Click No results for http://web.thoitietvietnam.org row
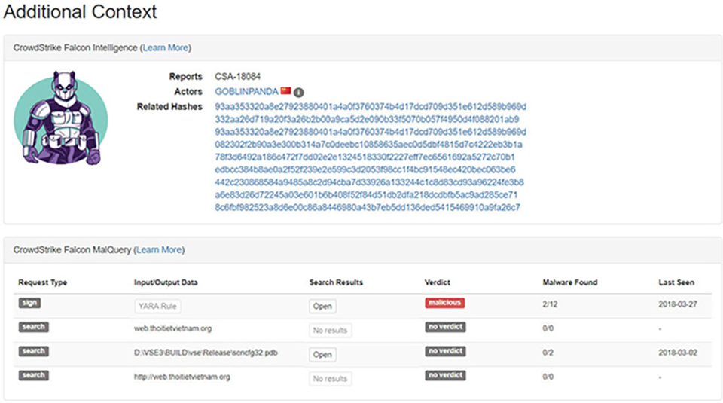Viewport: 723px width, 403px height. tap(330, 379)
